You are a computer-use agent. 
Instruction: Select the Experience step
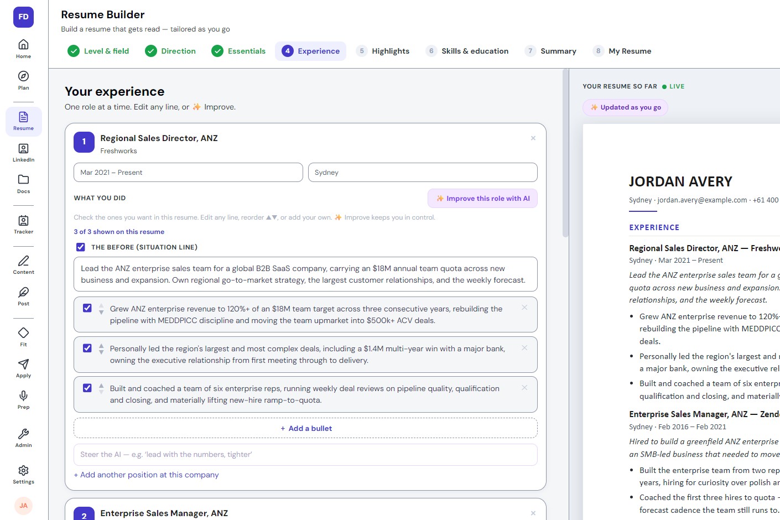[310, 51]
